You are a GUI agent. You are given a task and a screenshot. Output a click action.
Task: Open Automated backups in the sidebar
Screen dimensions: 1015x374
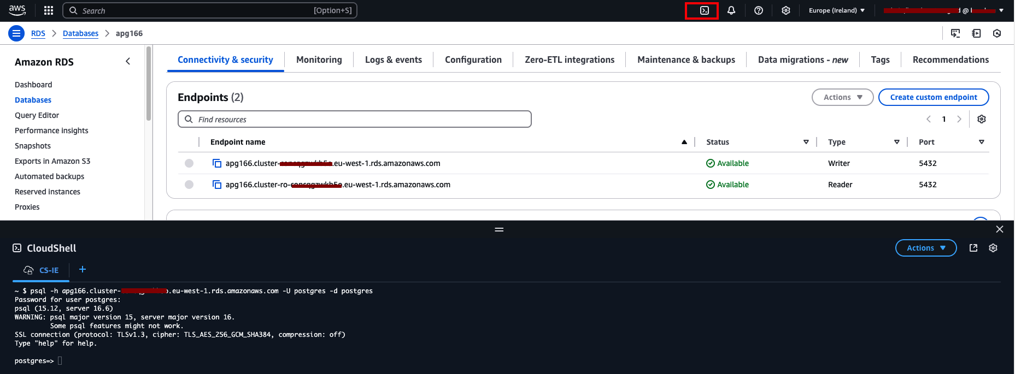[49, 176]
